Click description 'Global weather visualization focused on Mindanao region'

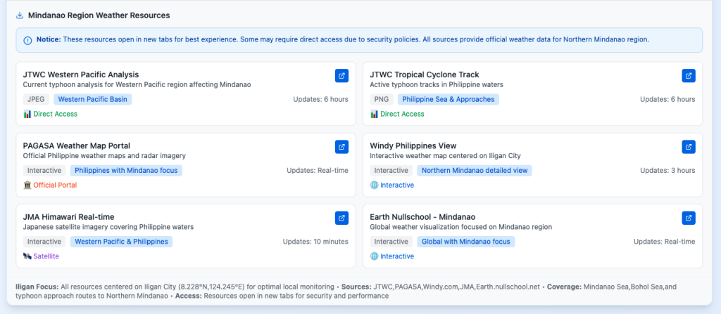(461, 227)
